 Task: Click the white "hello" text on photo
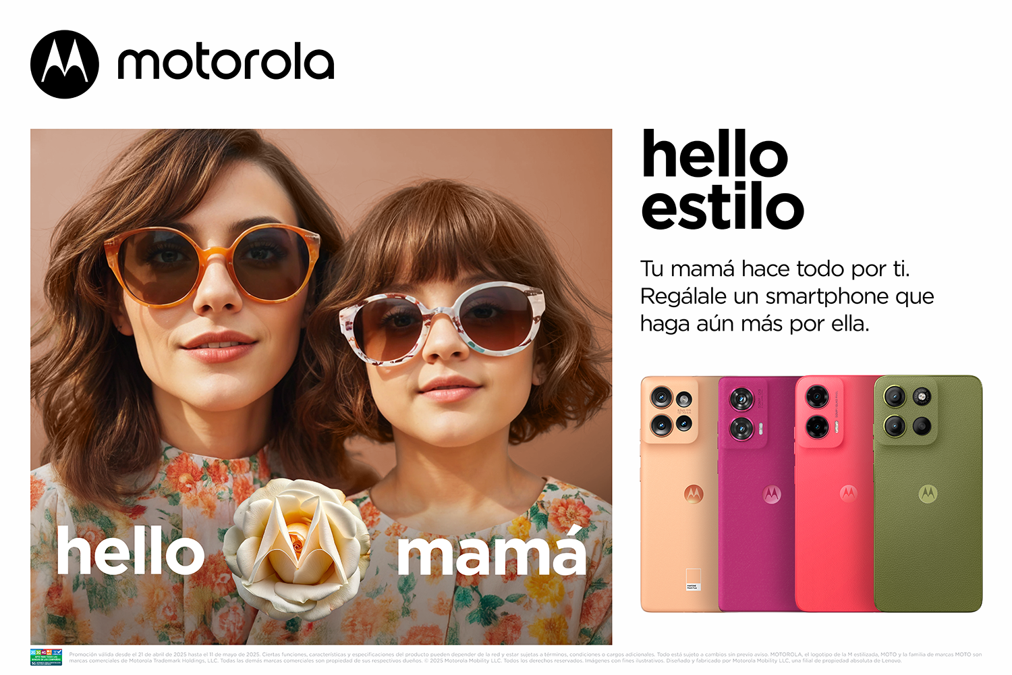[x=130, y=551]
